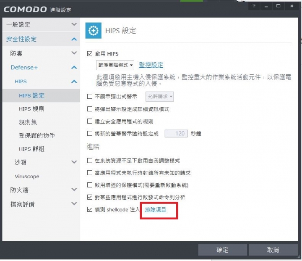Toggle the 啟用 HIPS checkbox
This screenshot has height=261, width=302.
pos(90,54)
